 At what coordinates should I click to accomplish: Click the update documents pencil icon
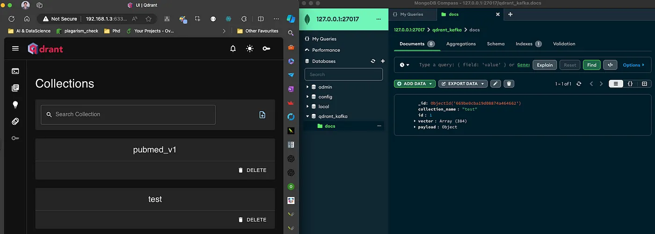coord(495,84)
